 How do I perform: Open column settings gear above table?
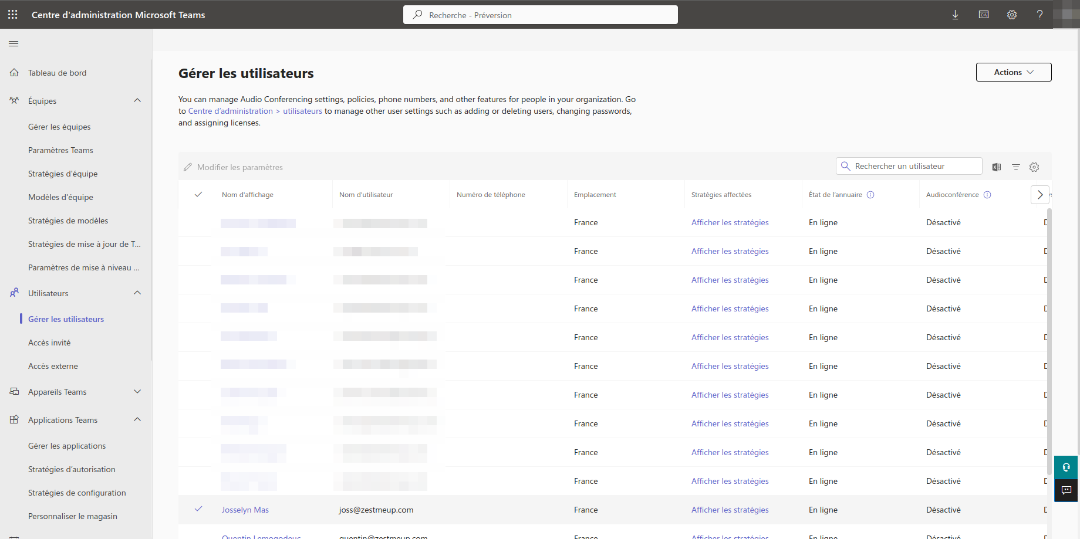1034,167
